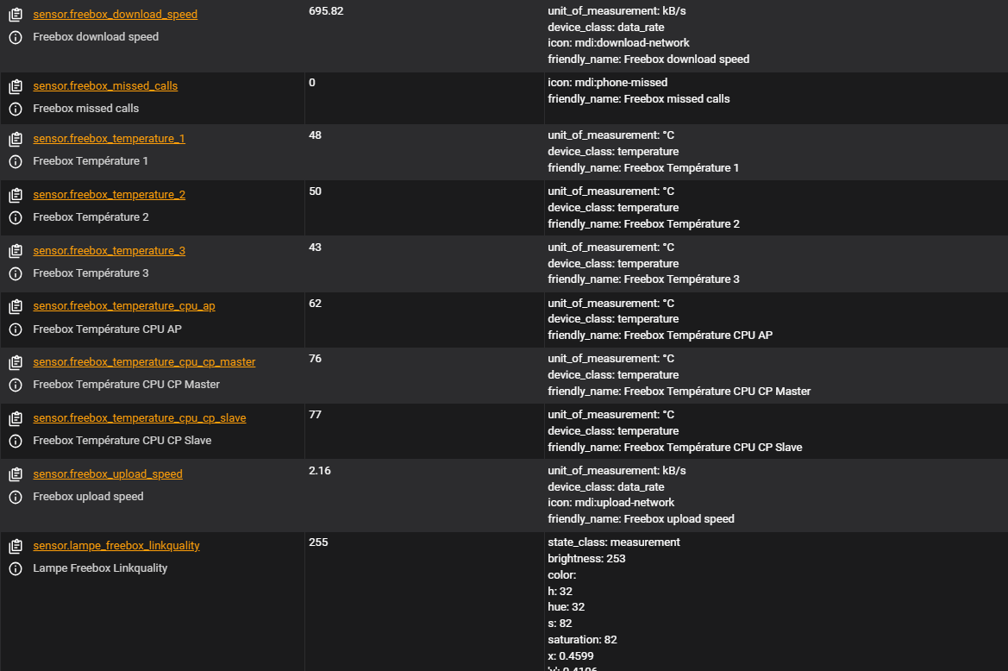Show info for Lampe Freebox Linkquality
The width and height of the screenshot is (1008, 671).
pos(16,569)
